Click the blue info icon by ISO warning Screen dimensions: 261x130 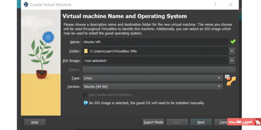(85, 103)
